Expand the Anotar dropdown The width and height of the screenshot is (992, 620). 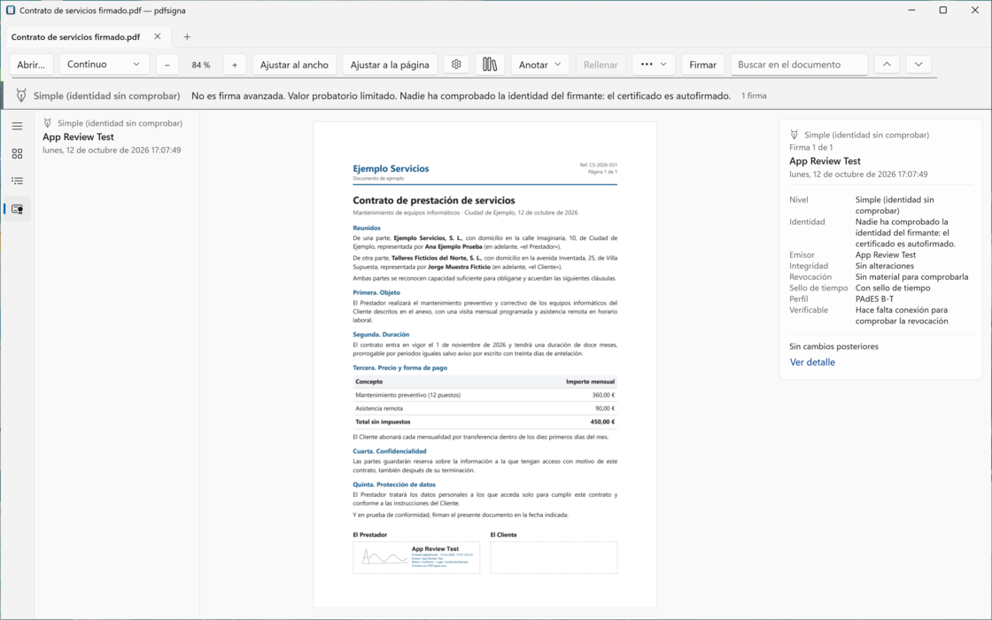click(x=539, y=65)
